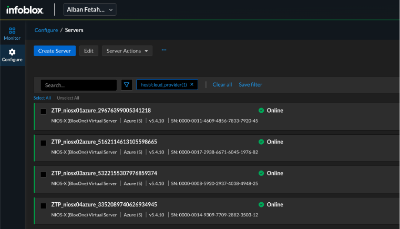Click serial number SN: 0000-0008-5920-2937-4038-4948-25
The width and height of the screenshot is (400, 229).
pos(214,183)
